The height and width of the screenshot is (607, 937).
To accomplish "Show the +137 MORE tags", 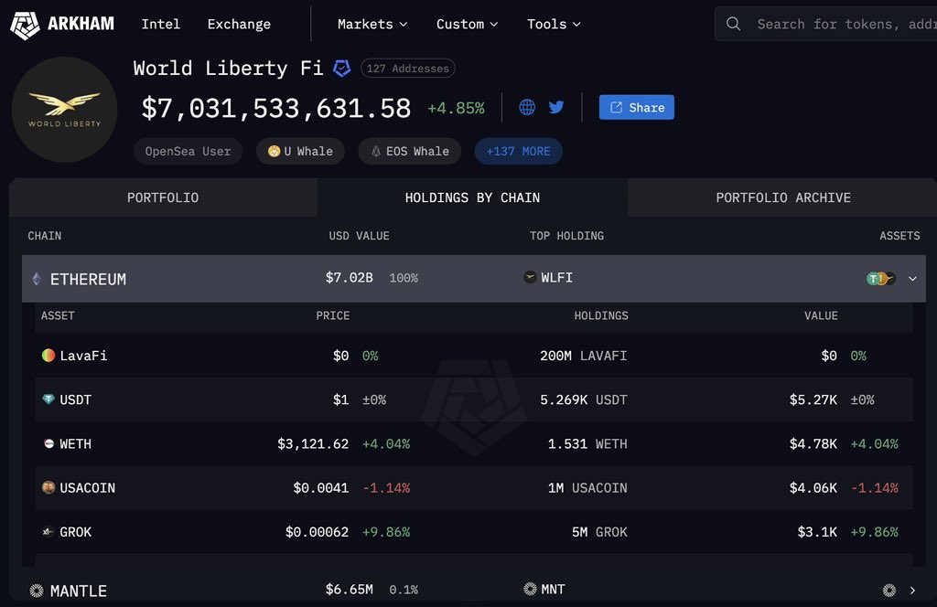I will coord(518,151).
